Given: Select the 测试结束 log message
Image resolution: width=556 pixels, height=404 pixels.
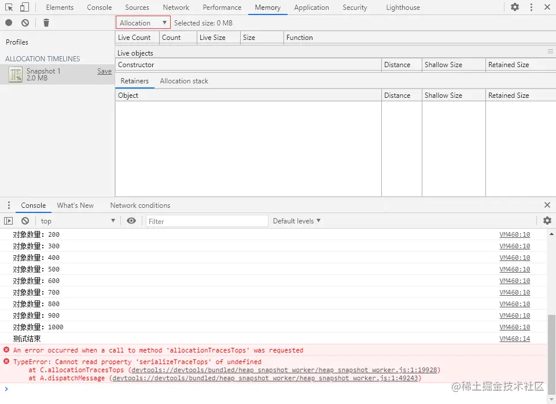Looking at the screenshot, I should (x=27, y=339).
